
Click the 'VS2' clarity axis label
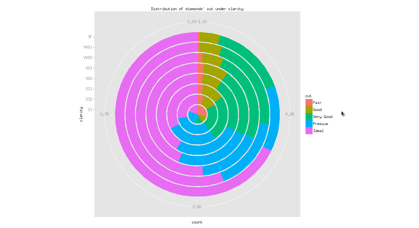[x=89, y=78]
